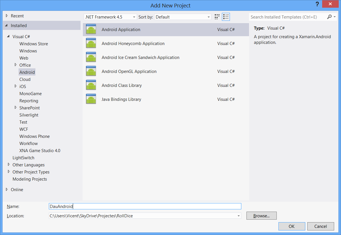This screenshot has width=341, height=235.
Task: Select the Reporting category
Action: [29, 101]
